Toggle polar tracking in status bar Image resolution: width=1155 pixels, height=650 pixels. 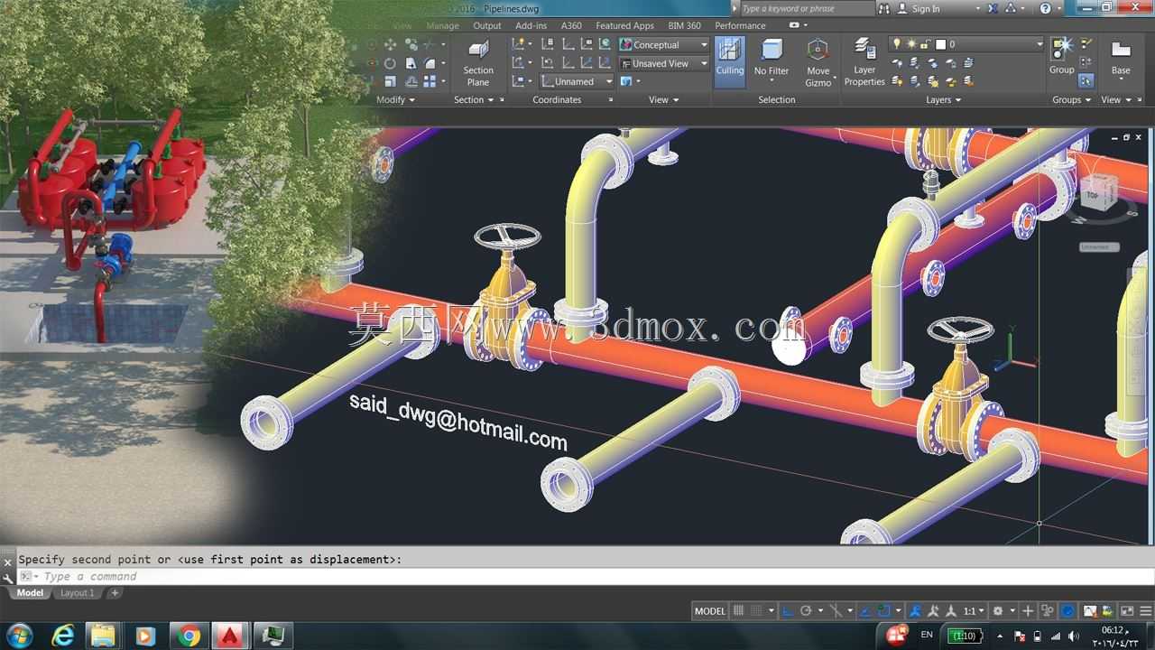pyautogui.click(x=806, y=611)
